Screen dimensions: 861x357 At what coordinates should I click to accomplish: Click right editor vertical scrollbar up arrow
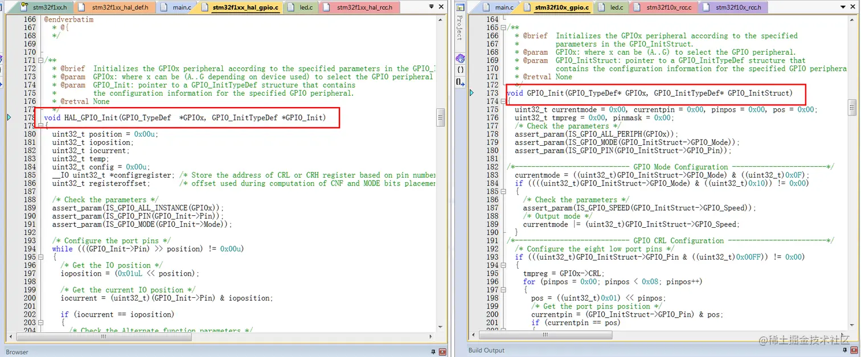click(x=852, y=19)
